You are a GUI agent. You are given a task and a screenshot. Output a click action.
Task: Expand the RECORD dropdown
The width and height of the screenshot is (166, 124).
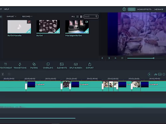(x=27, y=17)
